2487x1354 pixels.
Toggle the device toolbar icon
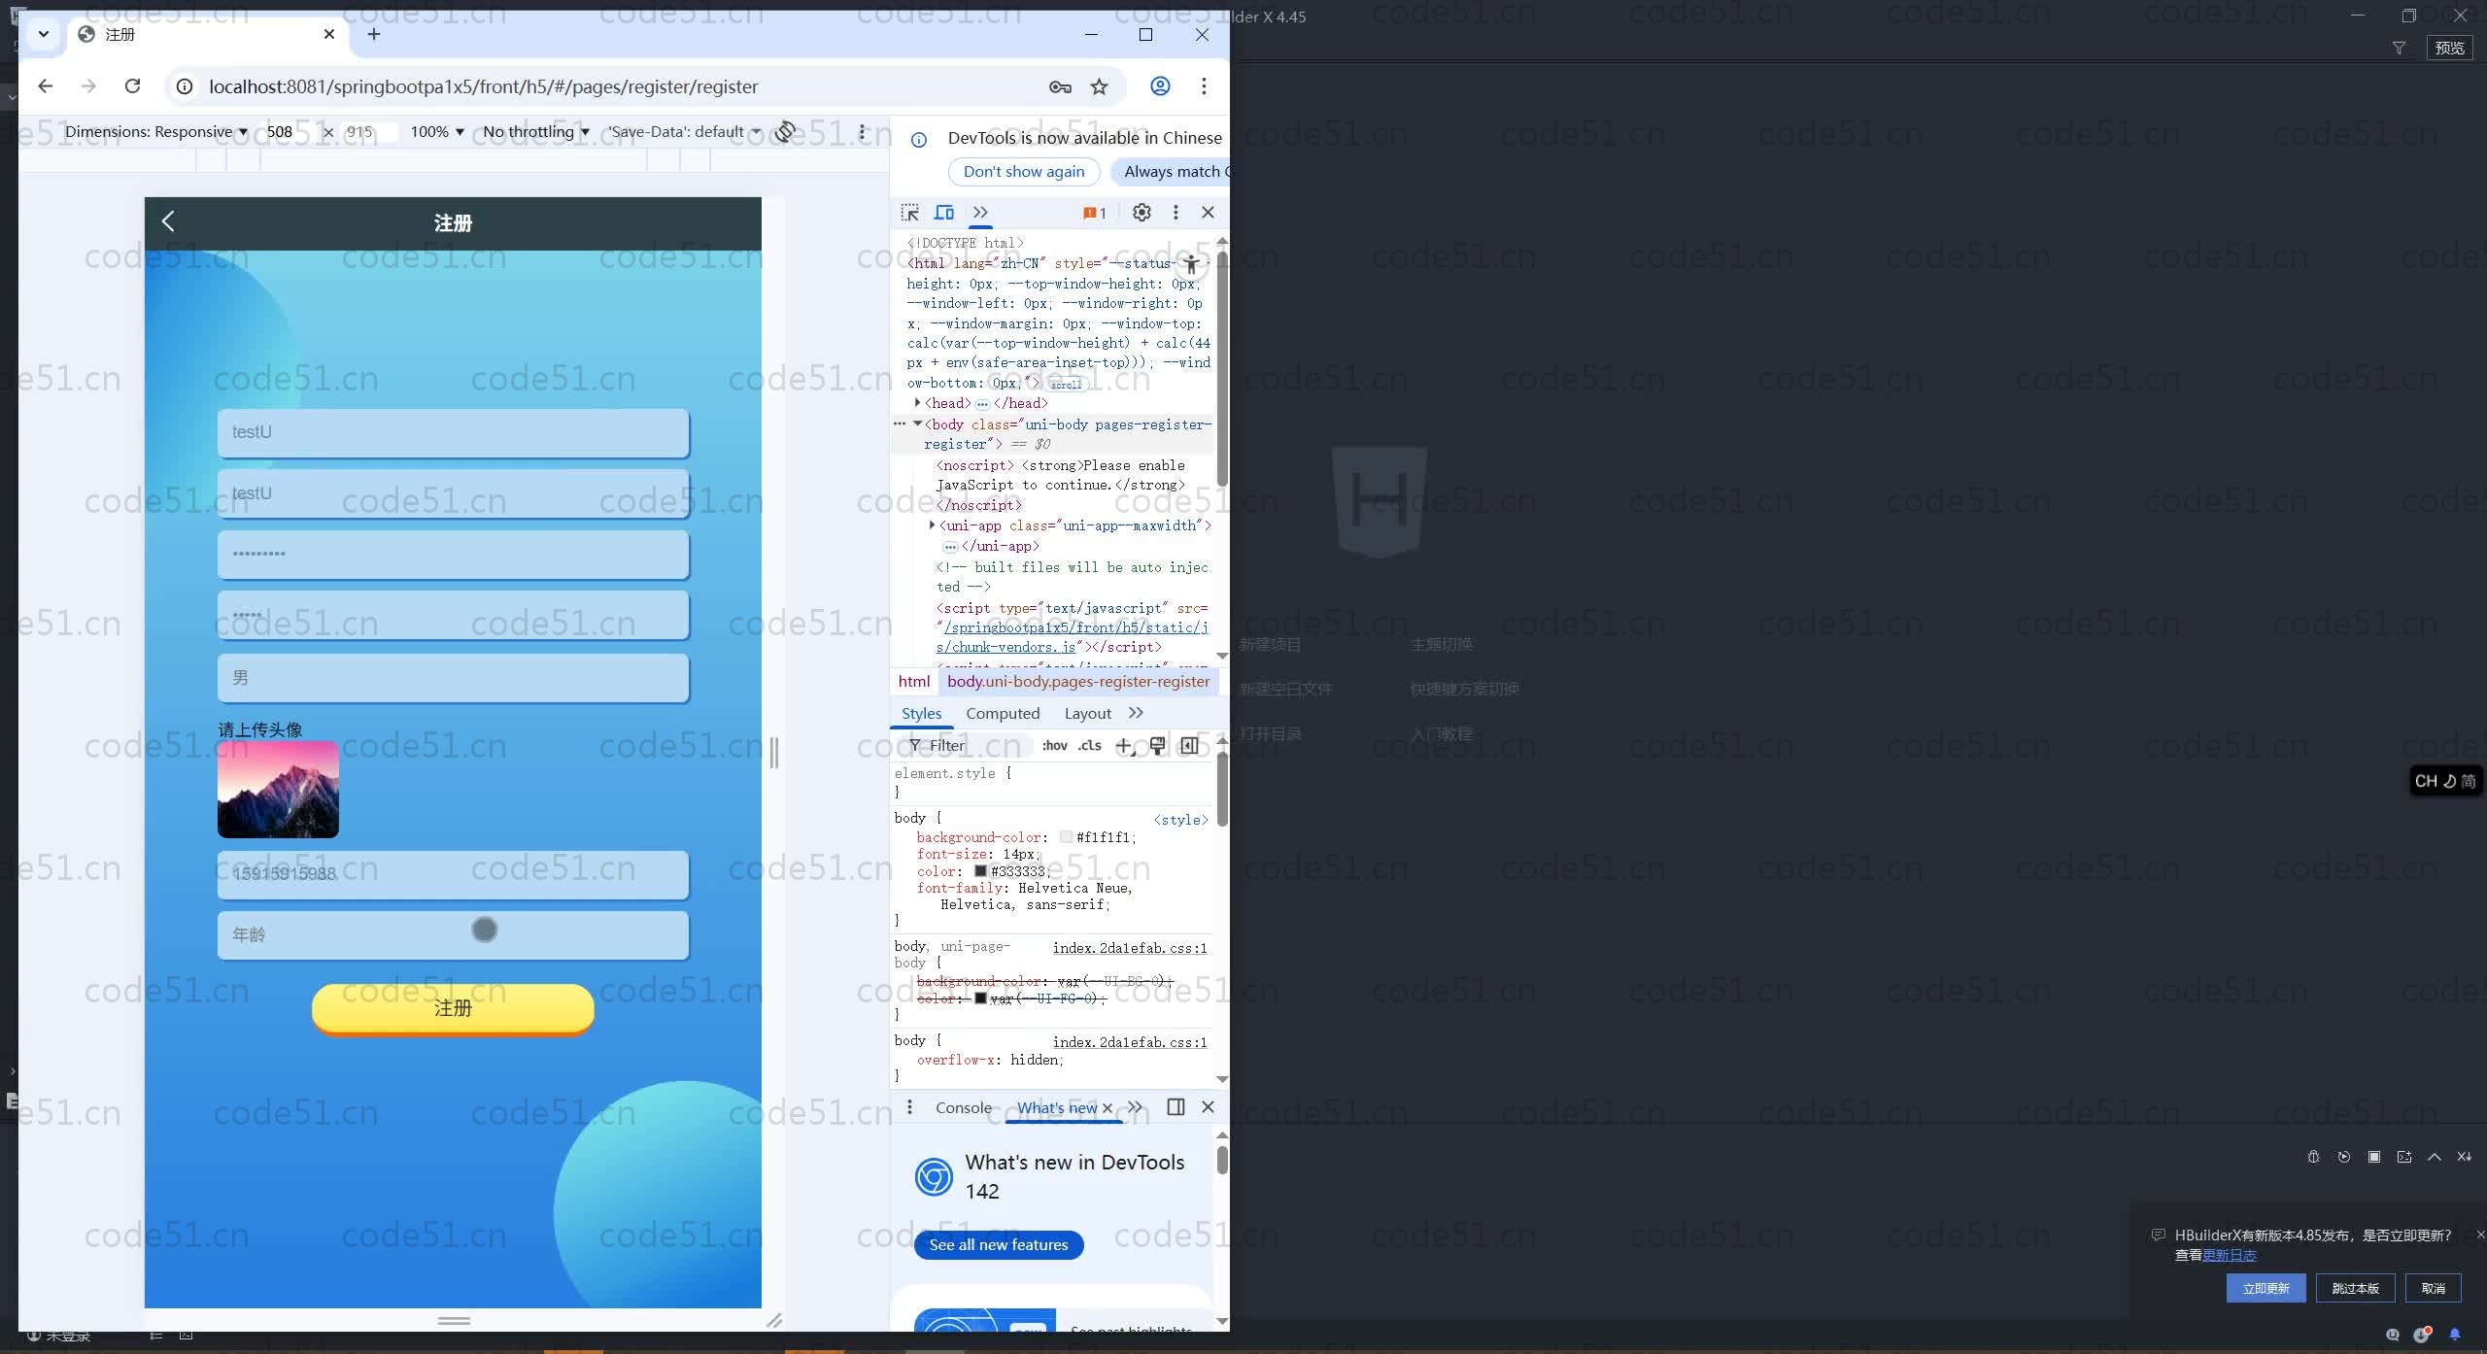click(x=943, y=212)
